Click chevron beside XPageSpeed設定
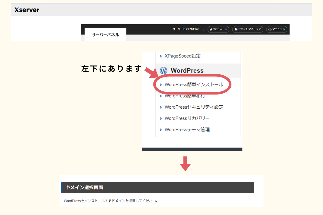 click(x=161, y=56)
